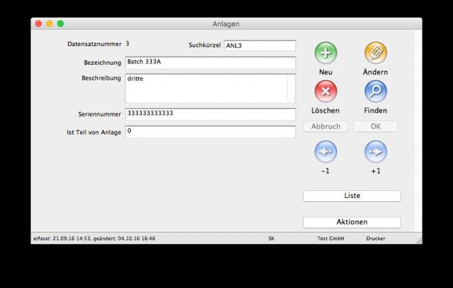Close the Anlagen window
453x288 pixels.
(x=38, y=24)
